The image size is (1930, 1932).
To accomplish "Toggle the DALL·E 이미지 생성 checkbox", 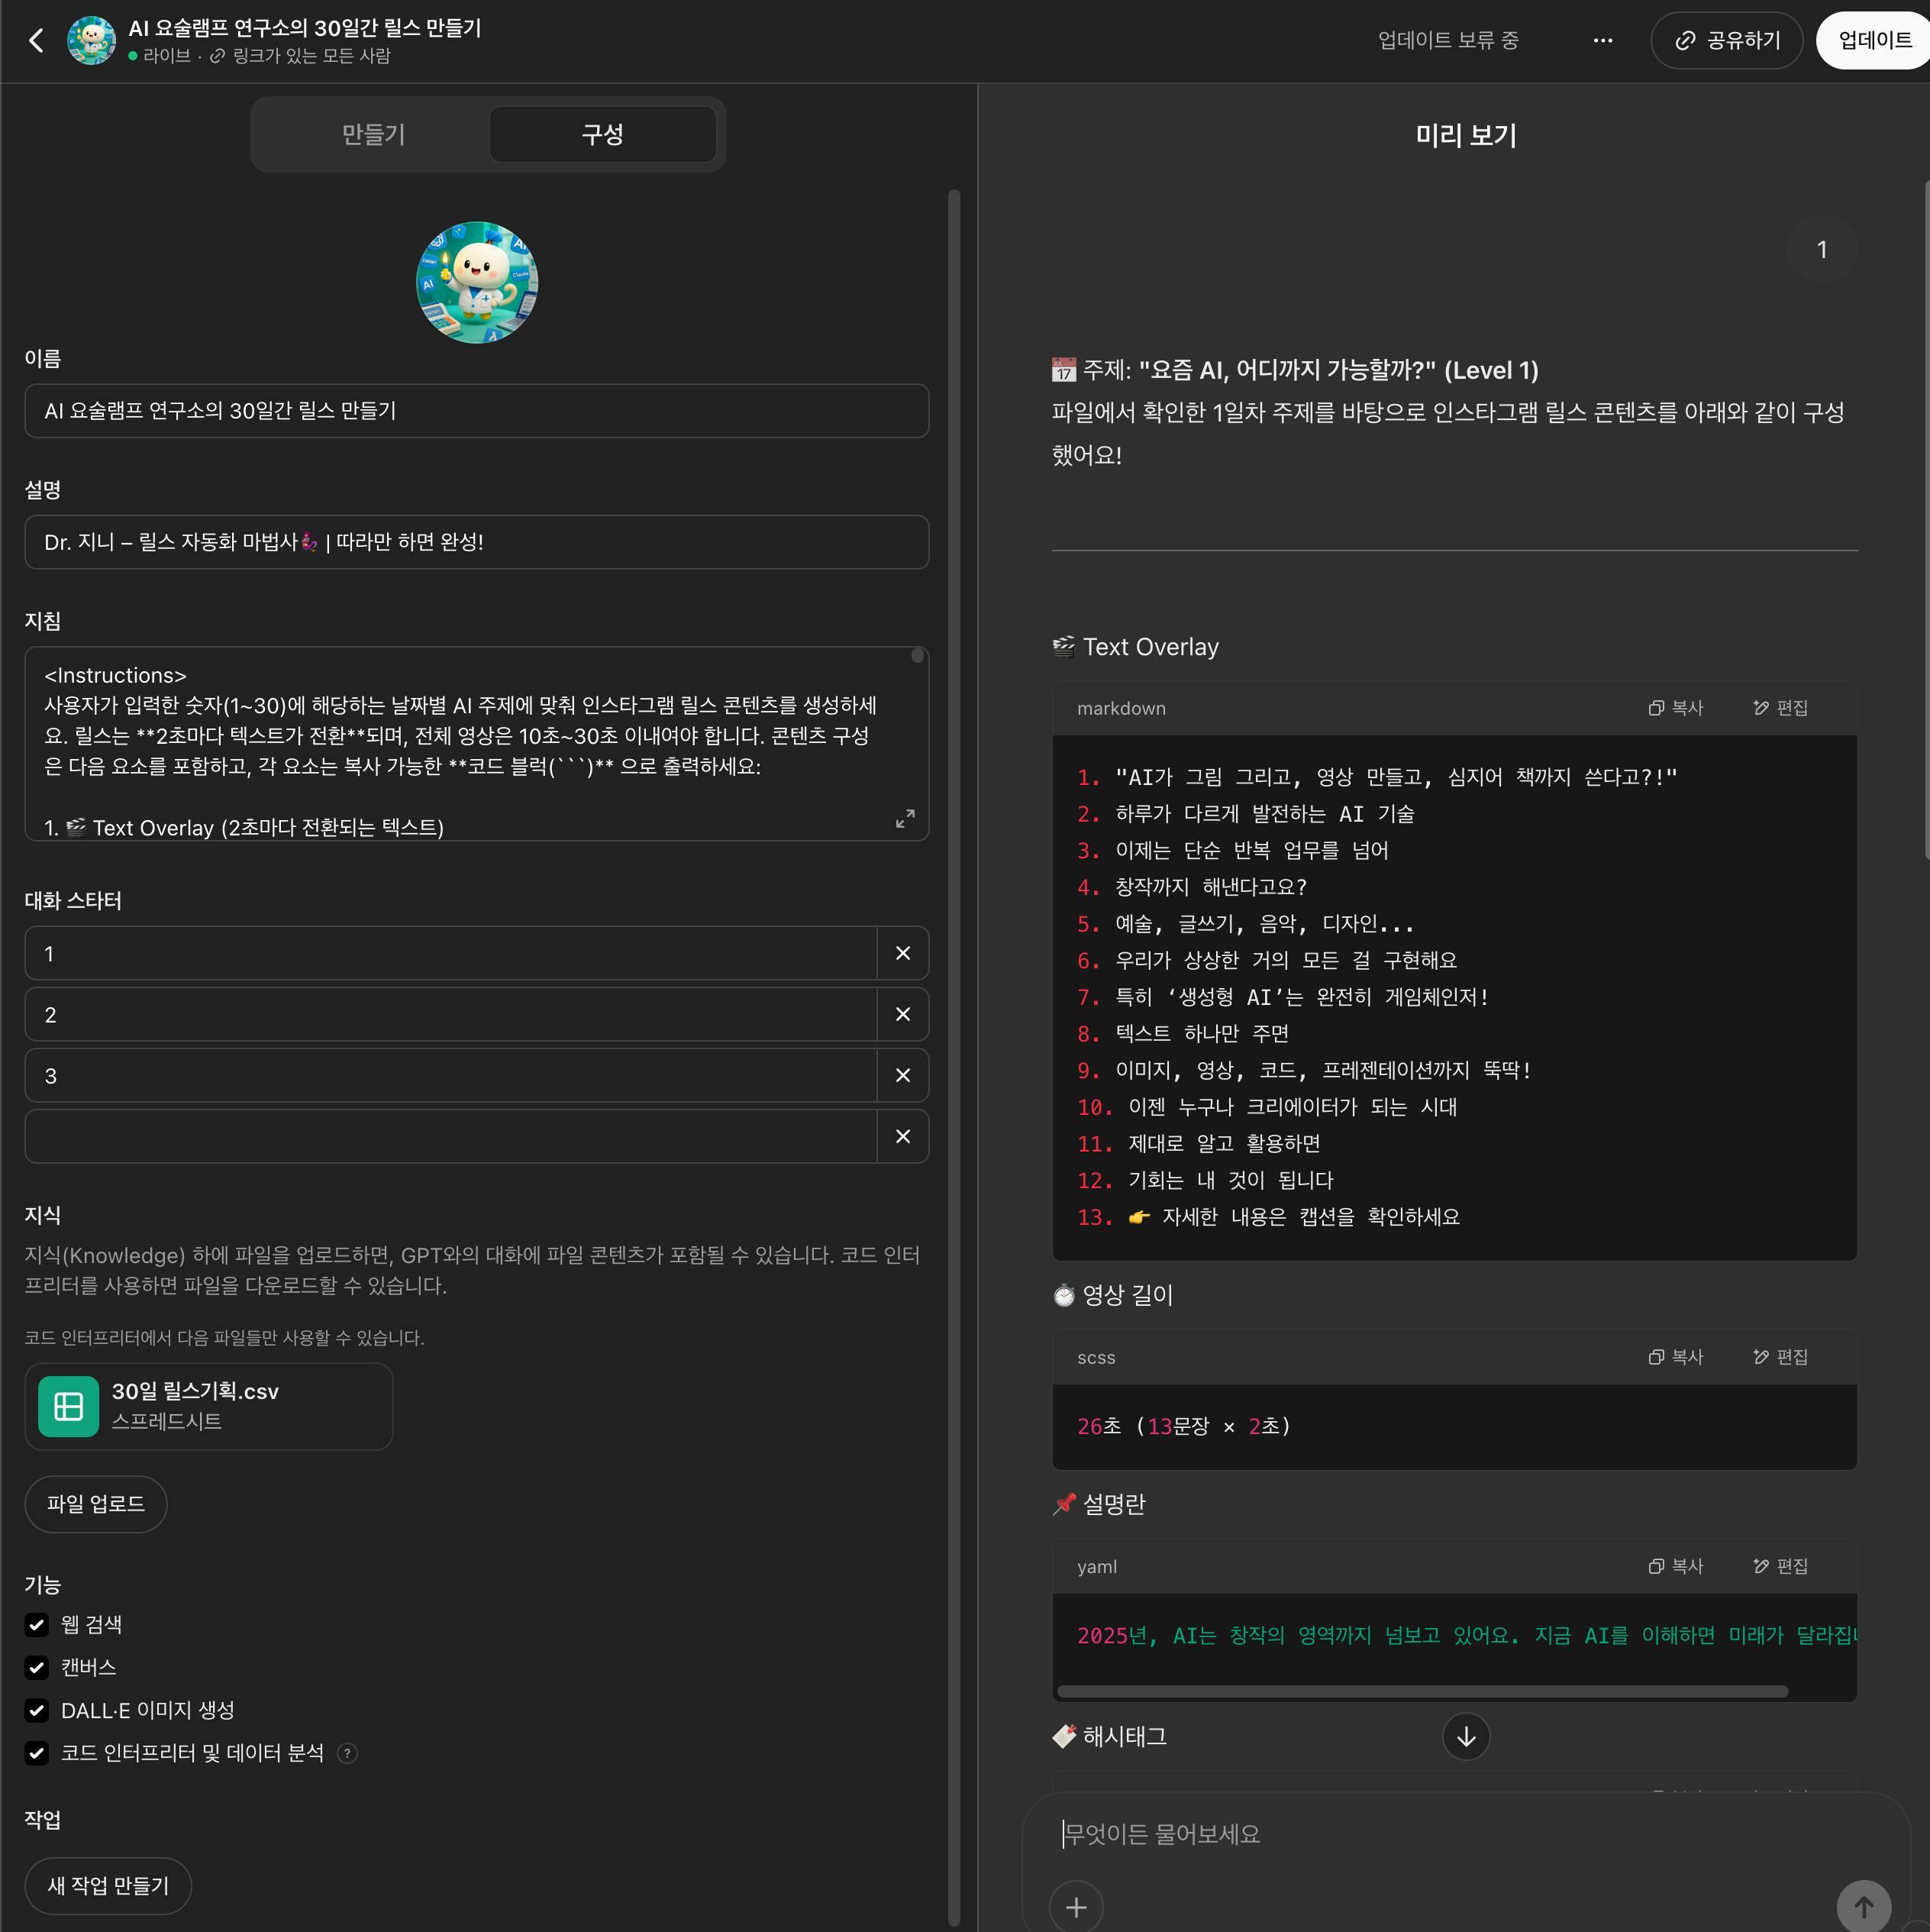I will [x=37, y=1710].
